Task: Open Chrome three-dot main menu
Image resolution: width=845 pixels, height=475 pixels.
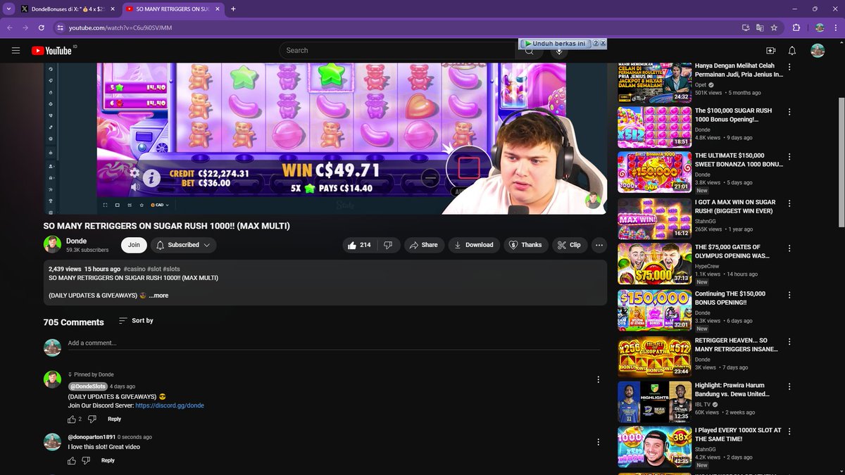Action: pyautogui.click(x=836, y=27)
